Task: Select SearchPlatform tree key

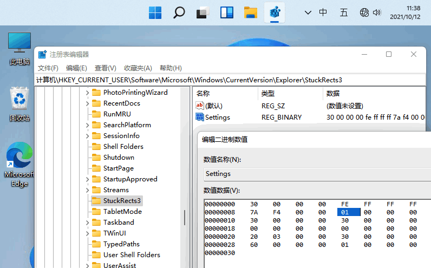Action: [127, 125]
